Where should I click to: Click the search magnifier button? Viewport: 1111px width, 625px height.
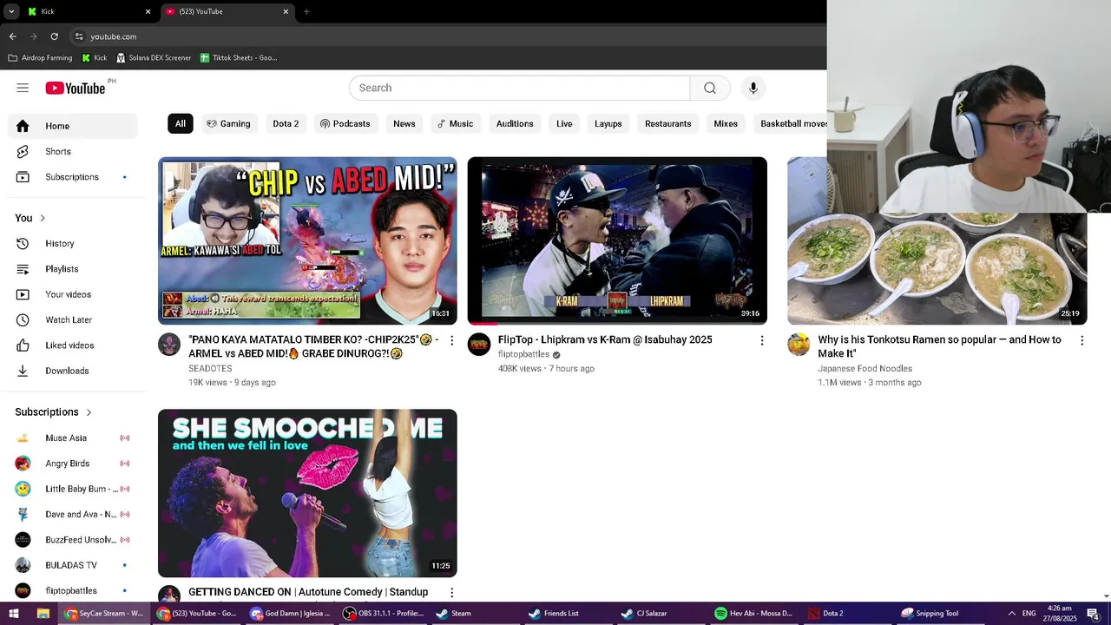pyautogui.click(x=710, y=88)
